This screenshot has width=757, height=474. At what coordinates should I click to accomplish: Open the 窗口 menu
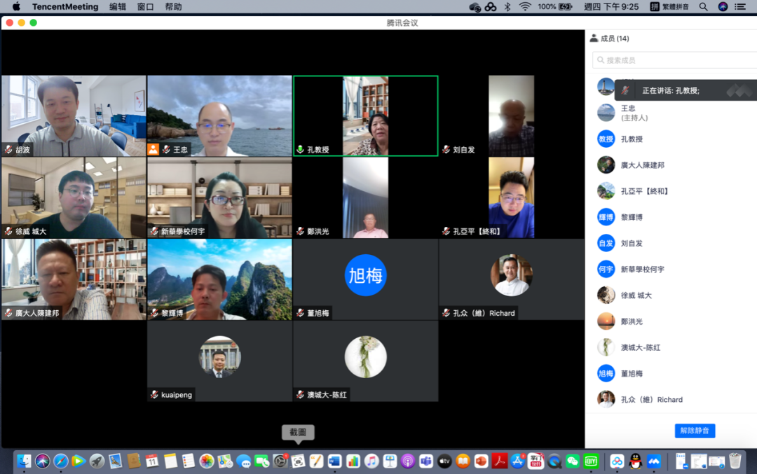(x=146, y=6)
